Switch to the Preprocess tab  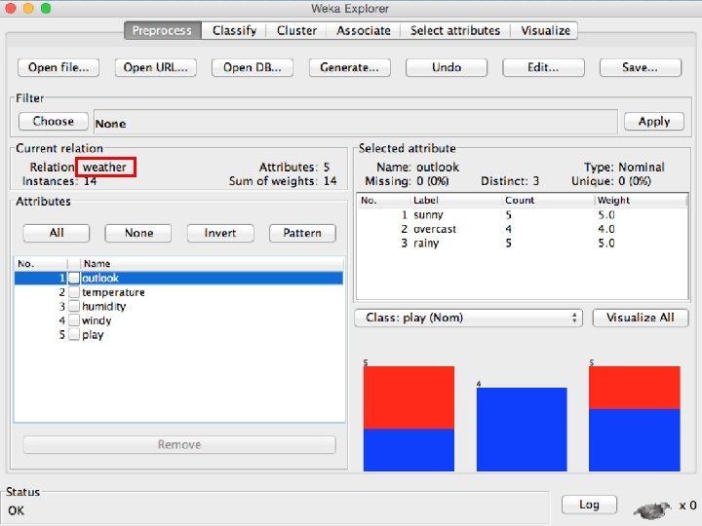[163, 30]
